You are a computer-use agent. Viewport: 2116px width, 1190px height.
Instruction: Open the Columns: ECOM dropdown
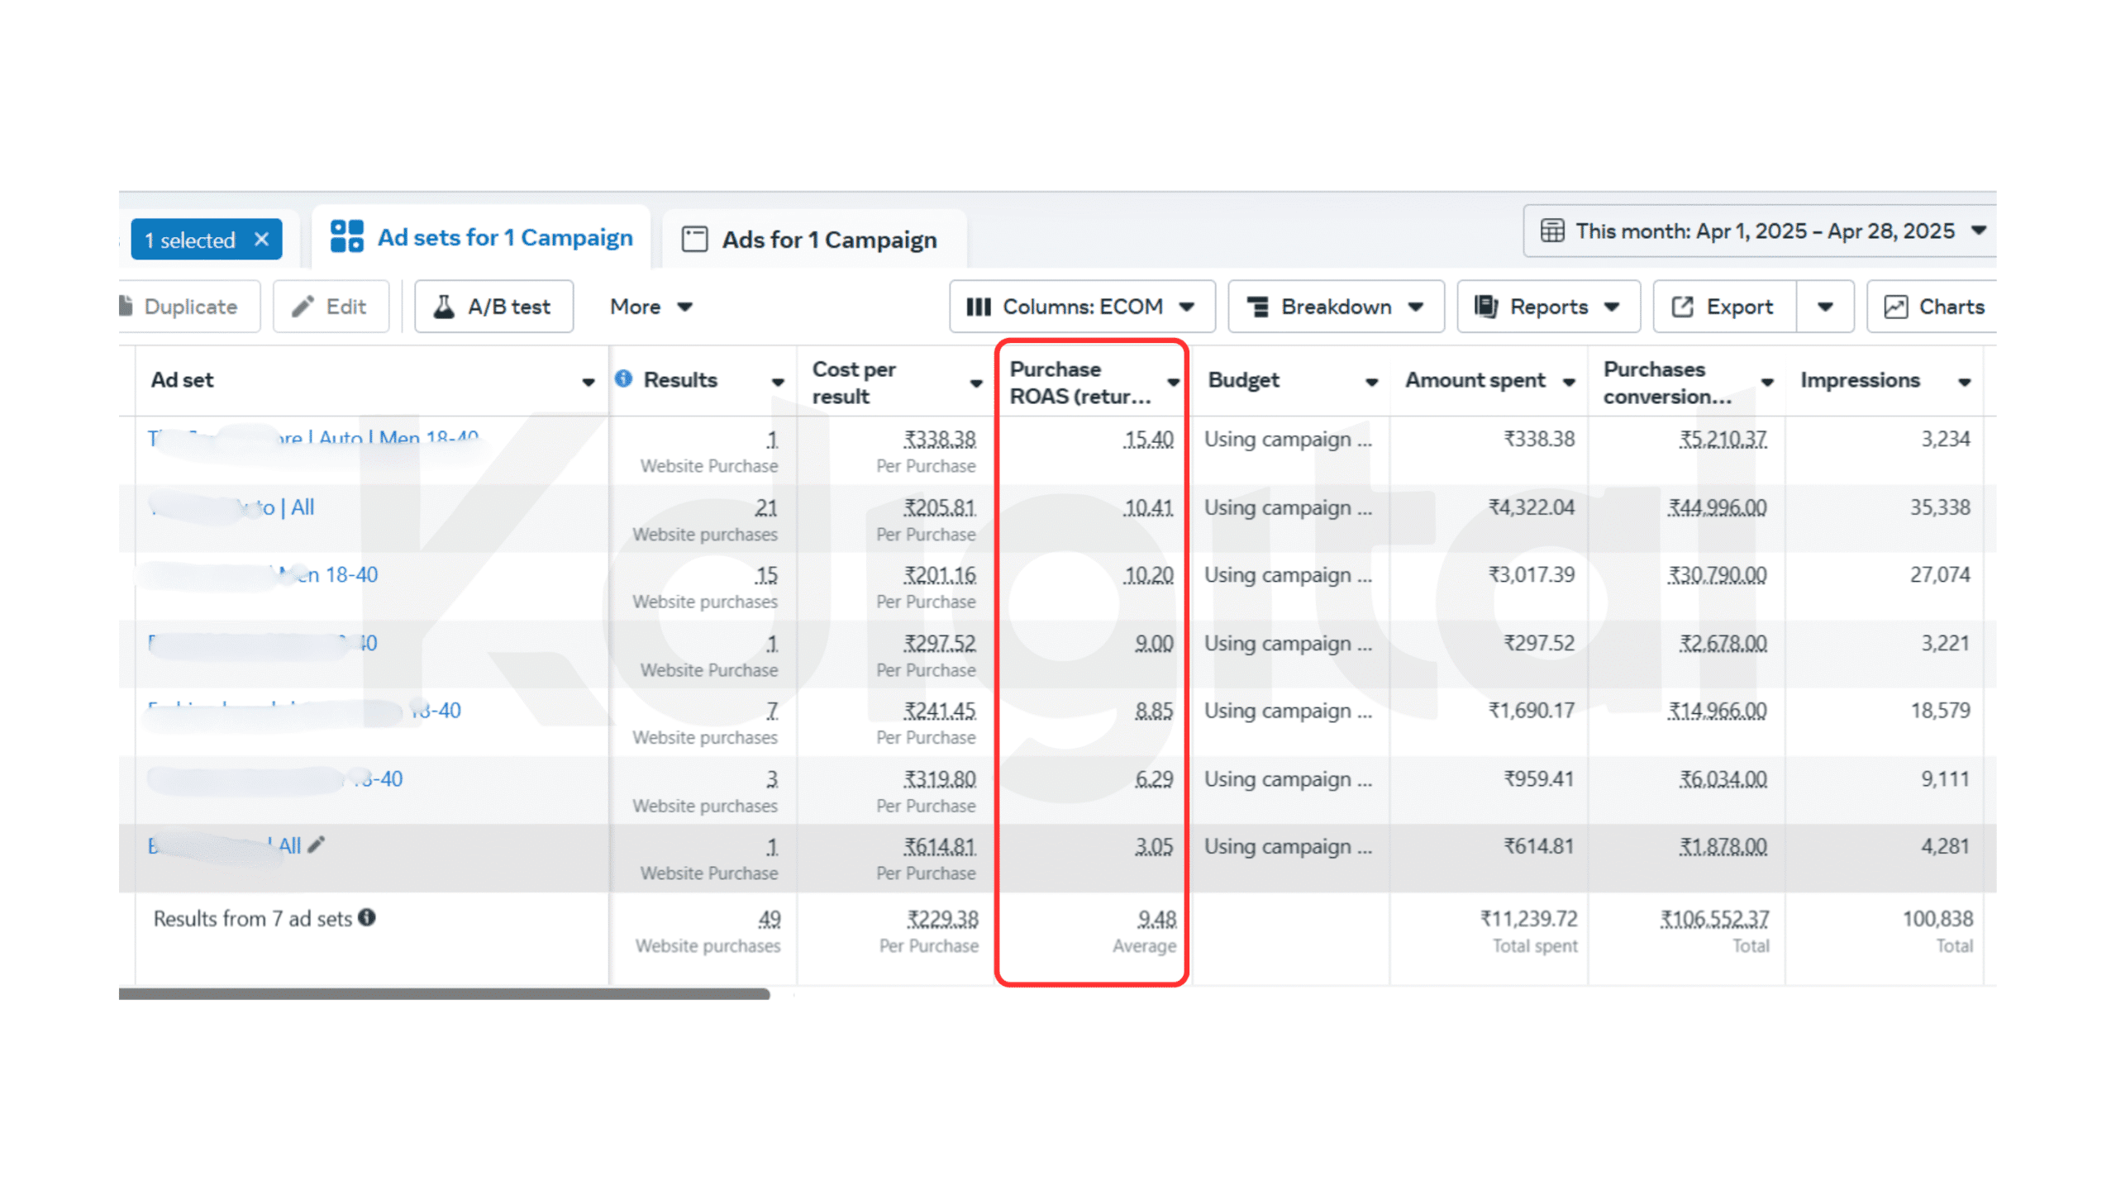pos(1081,307)
